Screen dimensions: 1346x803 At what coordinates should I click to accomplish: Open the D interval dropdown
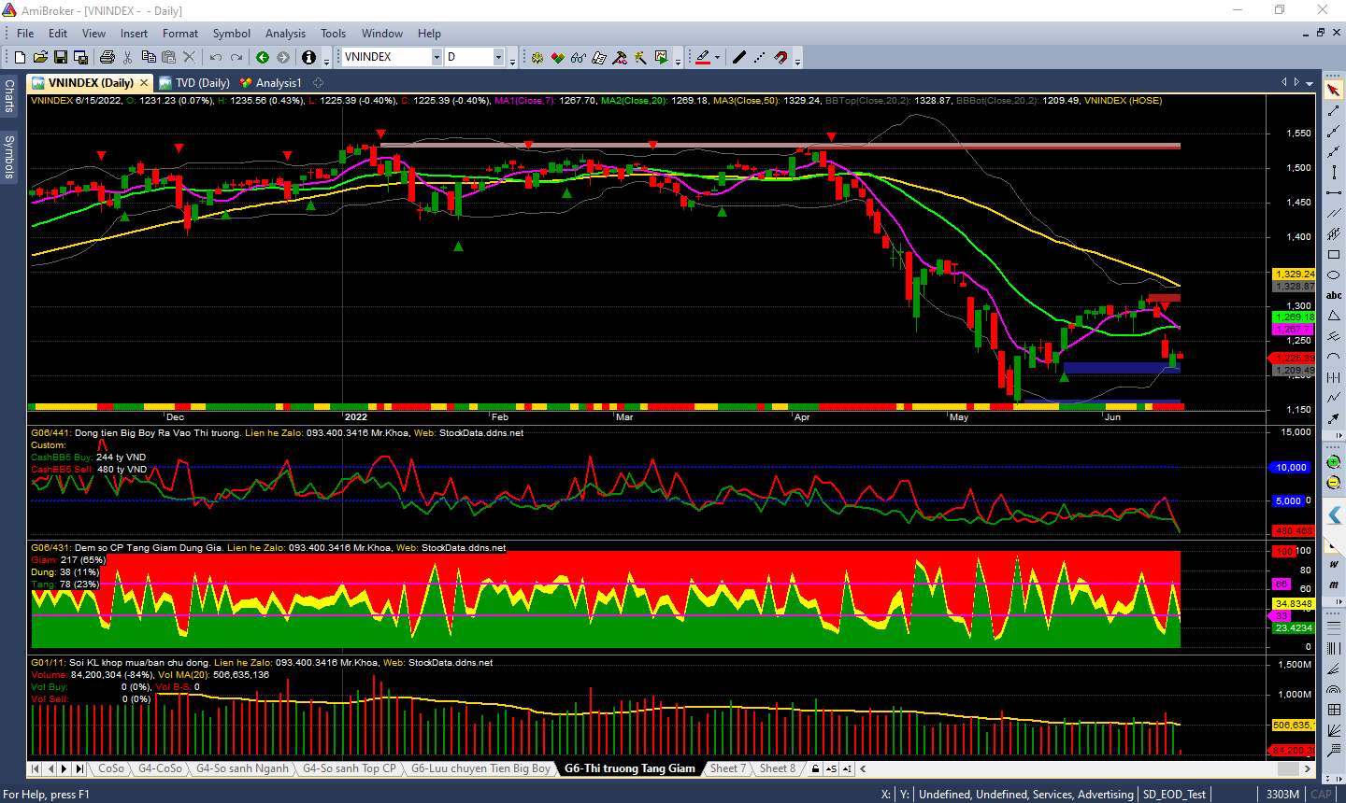pyautogui.click(x=498, y=57)
